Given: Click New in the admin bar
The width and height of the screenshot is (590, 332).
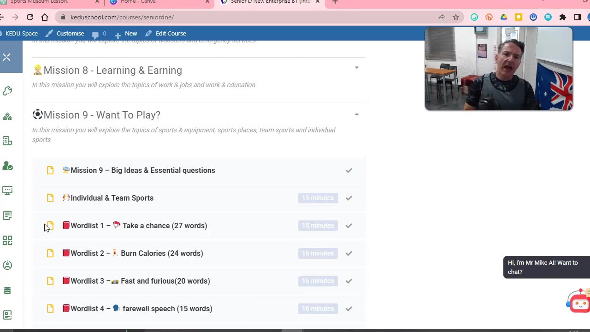Looking at the screenshot, I should pyautogui.click(x=125, y=33).
